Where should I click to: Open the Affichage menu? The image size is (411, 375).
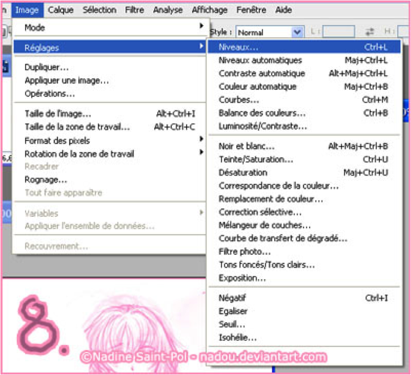coord(210,10)
